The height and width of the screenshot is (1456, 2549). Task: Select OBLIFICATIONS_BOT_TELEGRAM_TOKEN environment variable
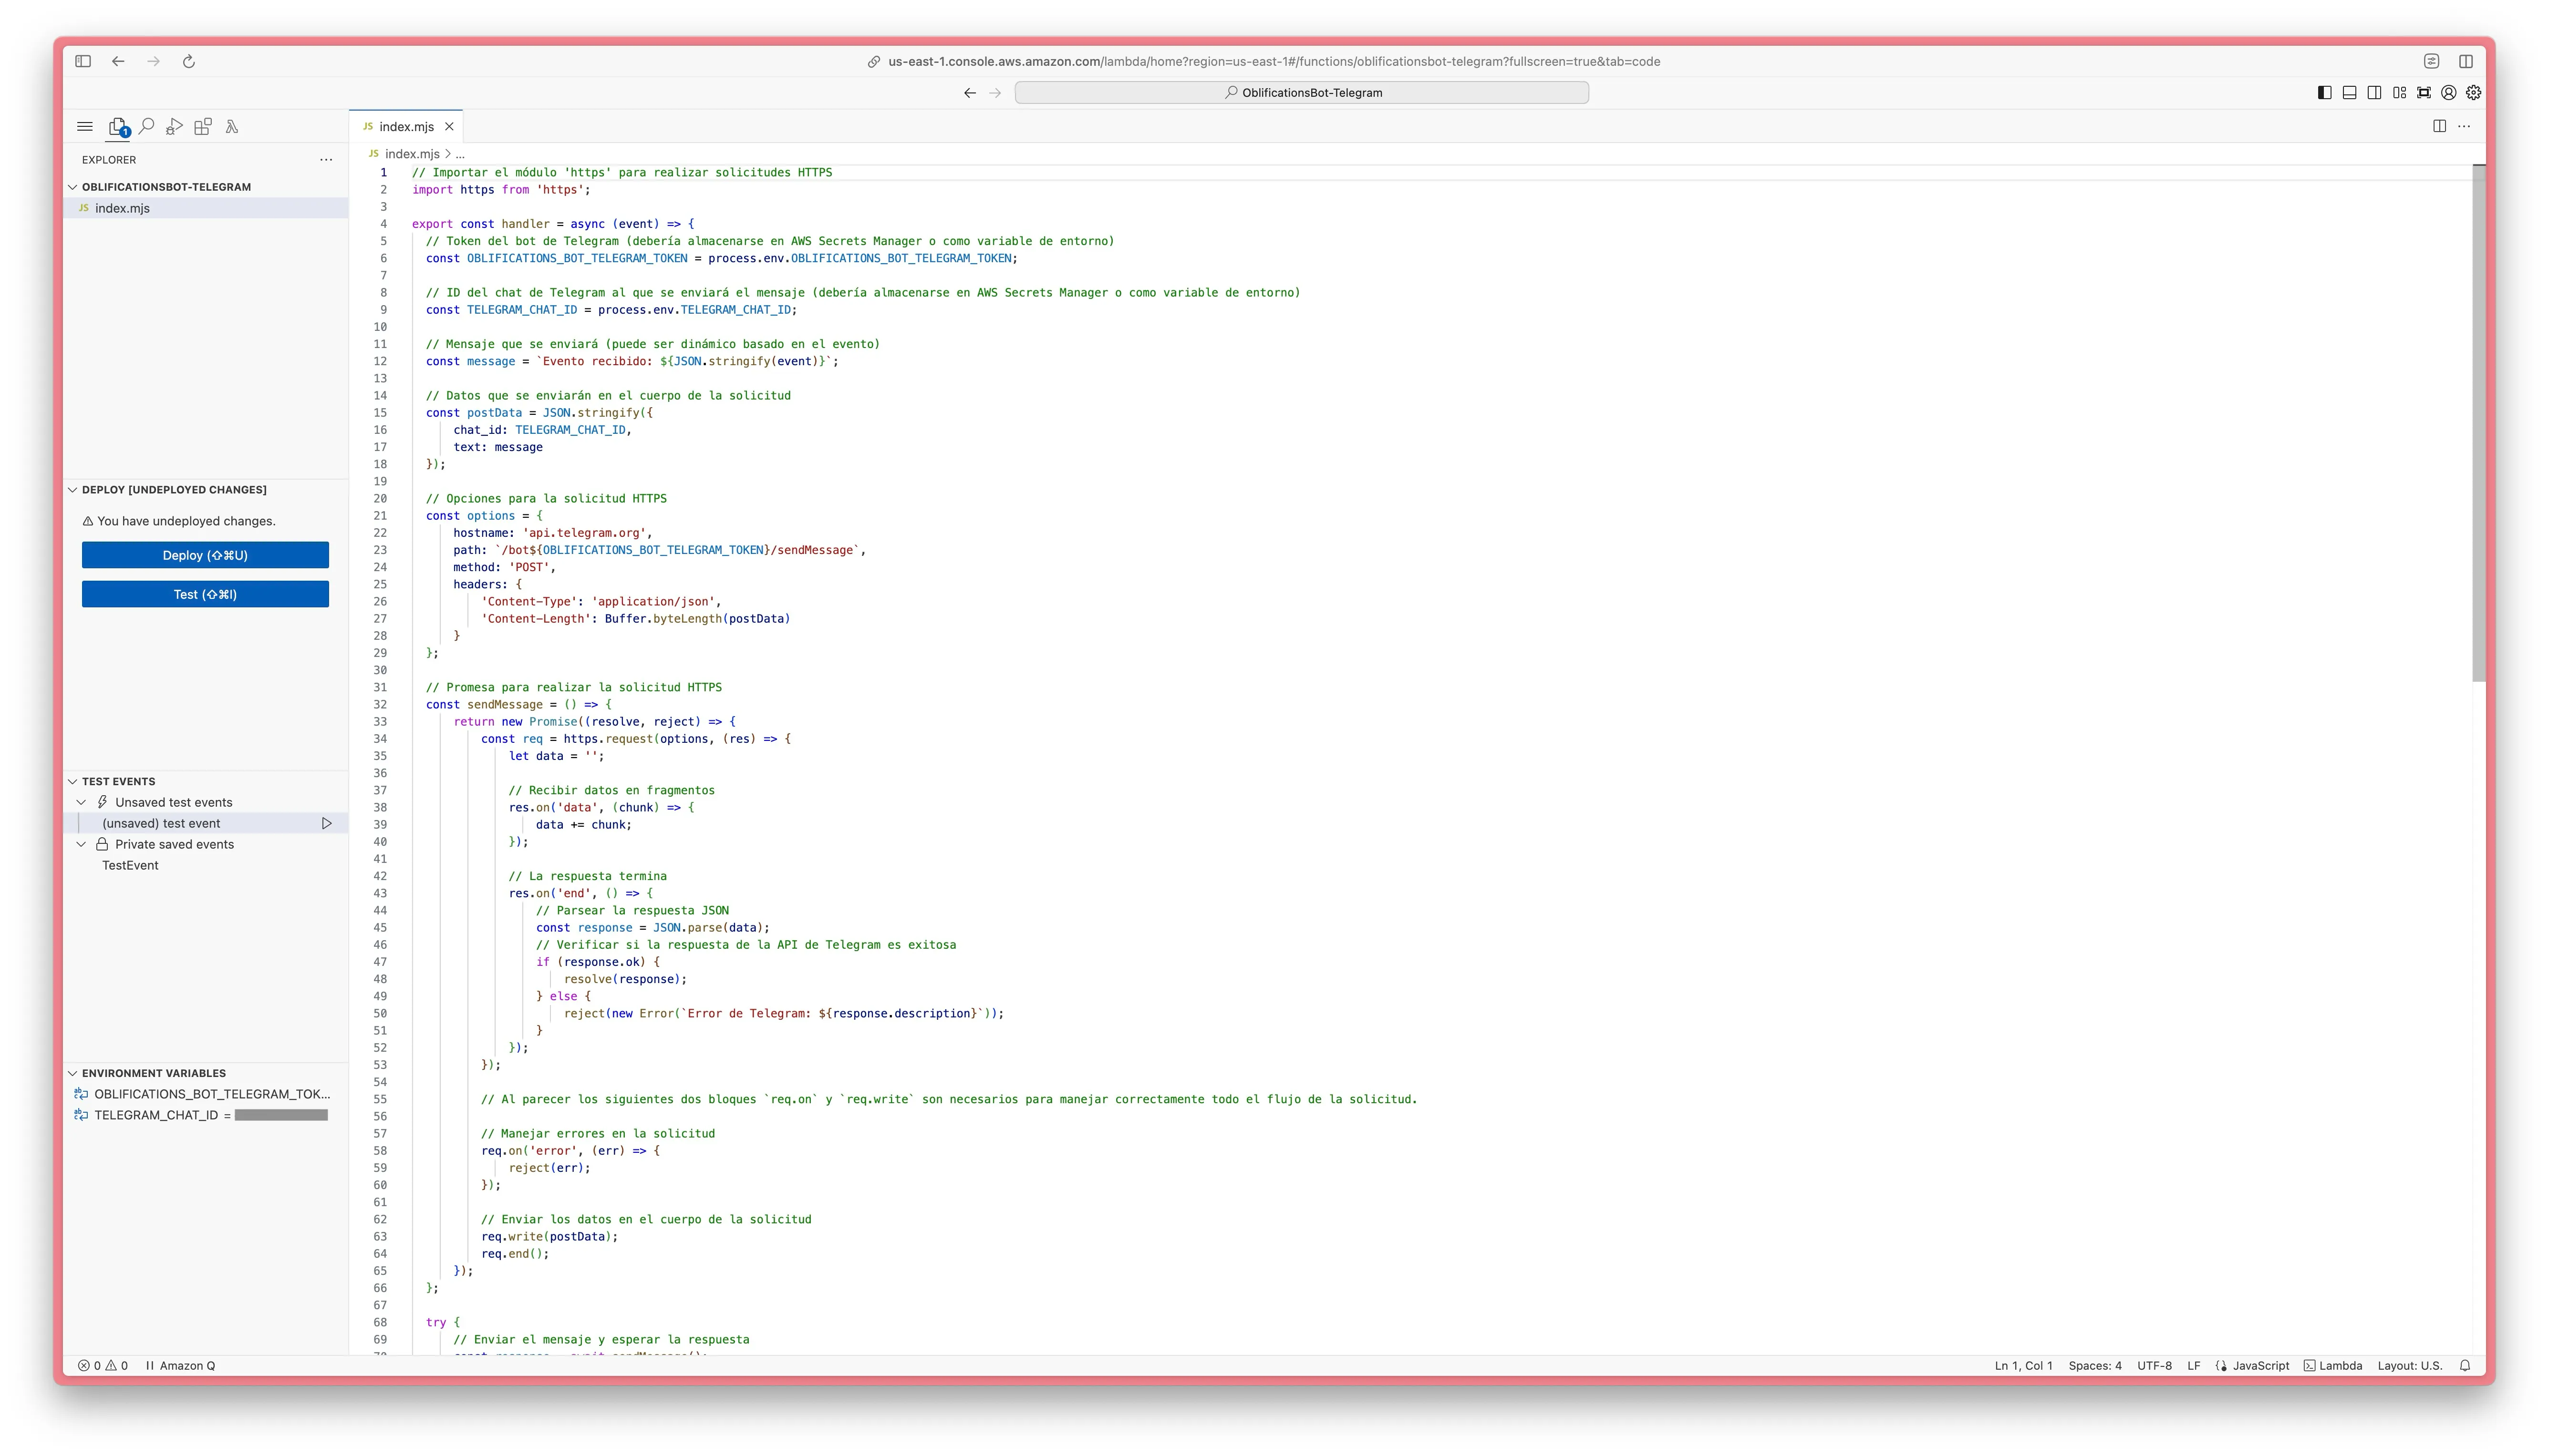tap(206, 1094)
